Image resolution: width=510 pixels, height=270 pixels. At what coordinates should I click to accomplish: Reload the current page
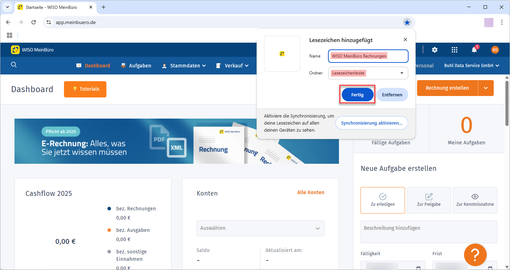point(34,22)
